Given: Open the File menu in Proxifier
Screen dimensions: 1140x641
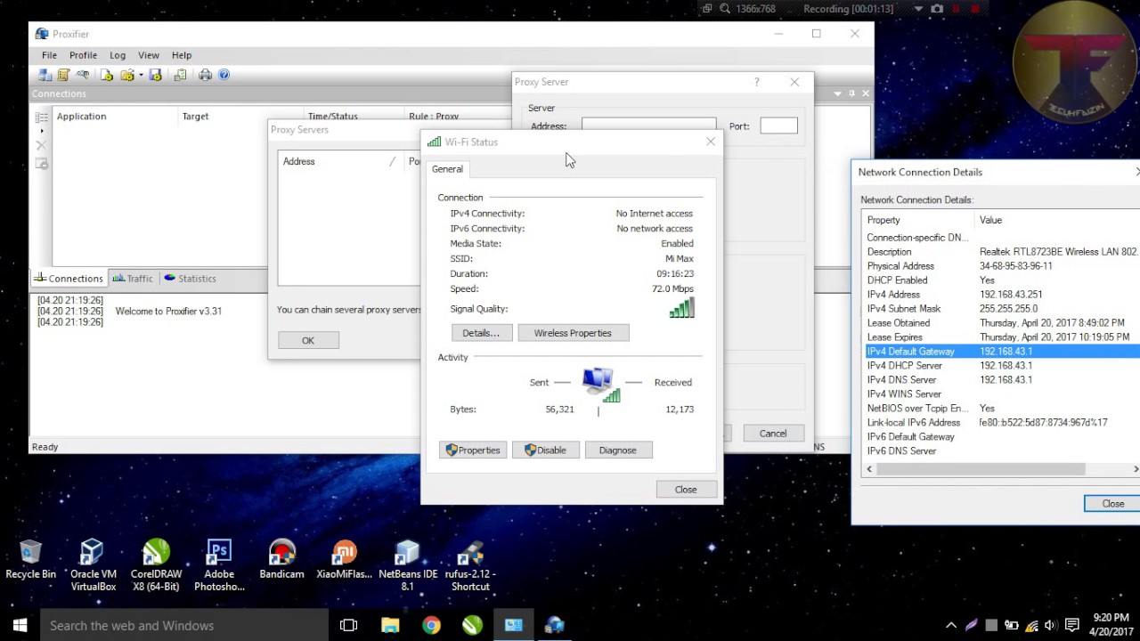Looking at the screenshot, I should [49, 55].
